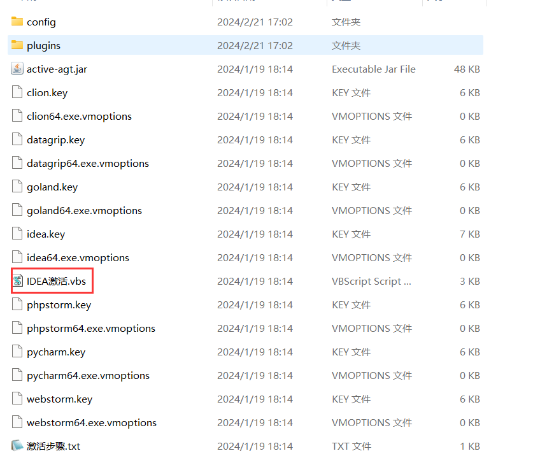Screen dimensions: 547x465
Task: Click the idea64.exe.vmoptions file icon
Action: pyautogui.click(x=17, y=257)
